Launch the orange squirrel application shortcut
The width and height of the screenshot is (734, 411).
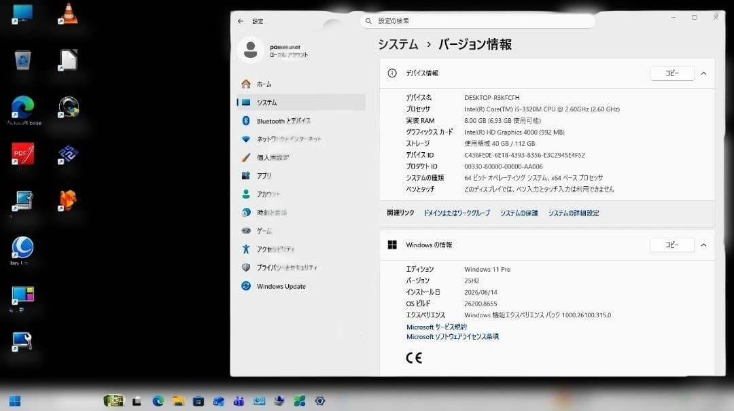[x=69, y=200]
